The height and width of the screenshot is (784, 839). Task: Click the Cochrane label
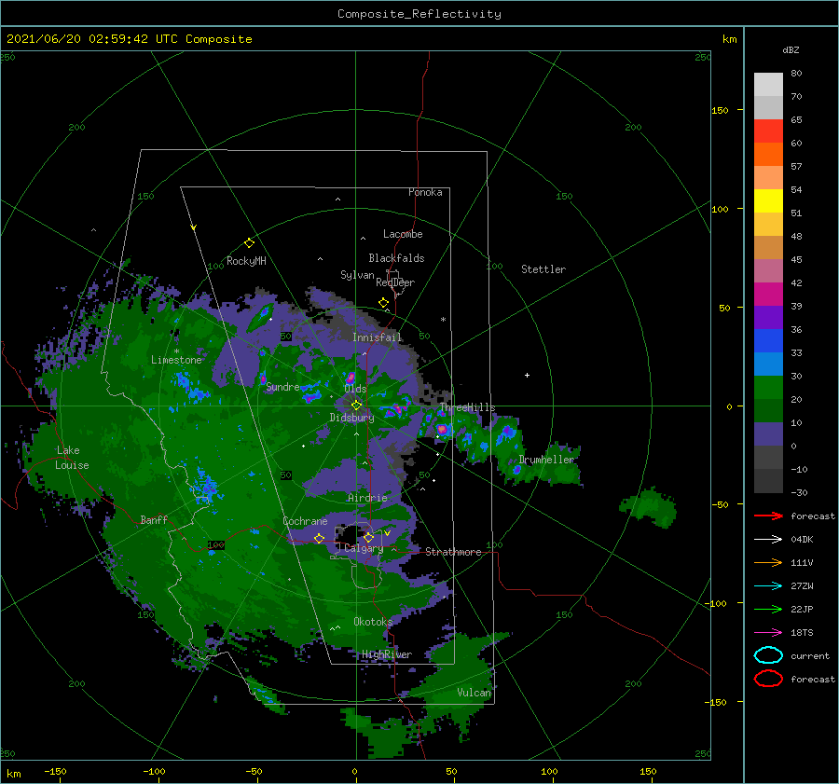click(x=305, y=521)
